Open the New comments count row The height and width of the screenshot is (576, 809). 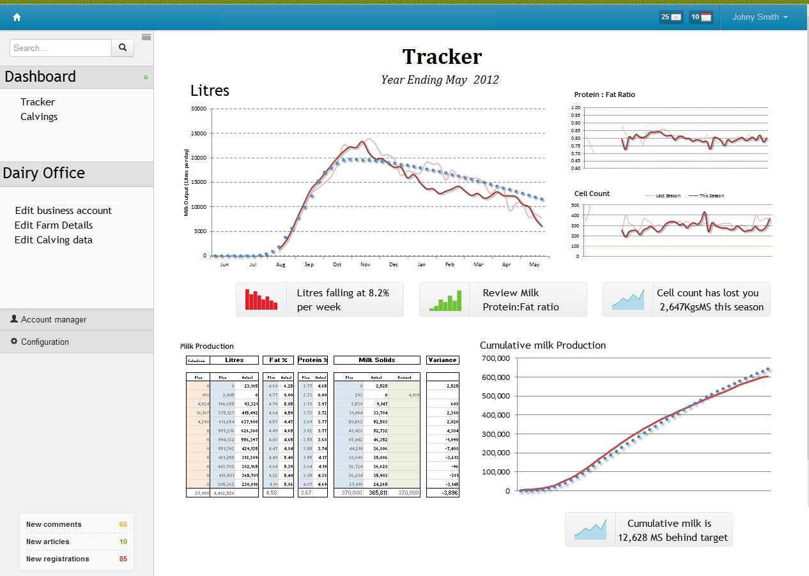76,524
